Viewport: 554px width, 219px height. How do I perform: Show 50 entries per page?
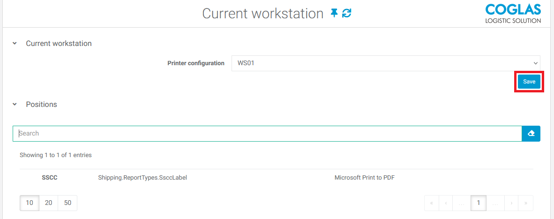pyautogui.click(x=67, y=203)
